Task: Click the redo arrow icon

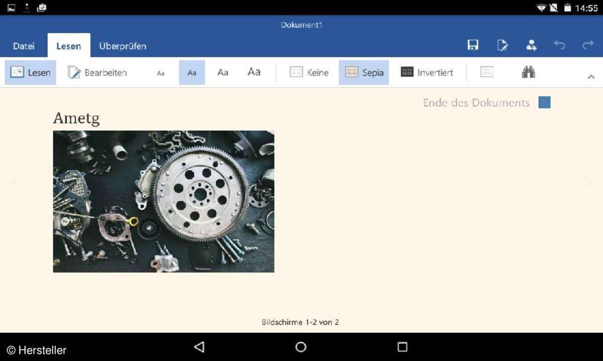Action: (588, 46)
